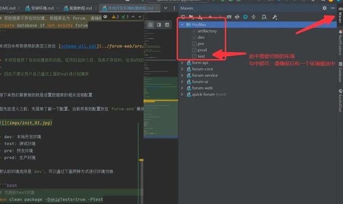Viewport: 343px width, 204px height.
Task: Uncheck the dev profile
Action: (194, 37)
